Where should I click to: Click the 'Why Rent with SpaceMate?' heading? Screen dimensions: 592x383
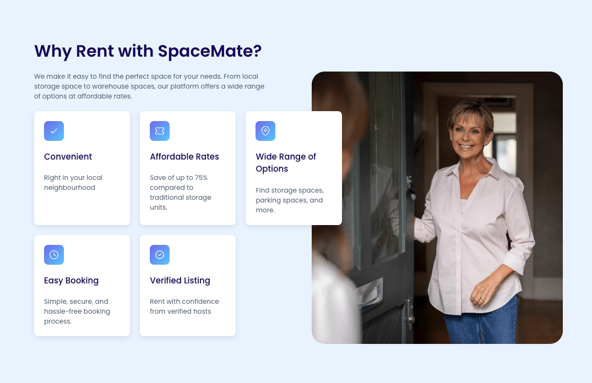click(148, 51)
